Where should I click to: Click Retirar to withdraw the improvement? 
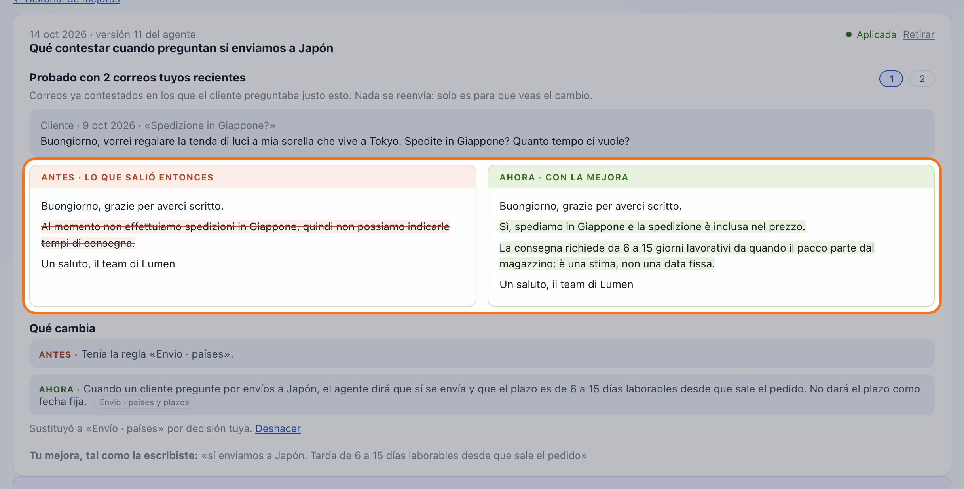coord(918,34)
